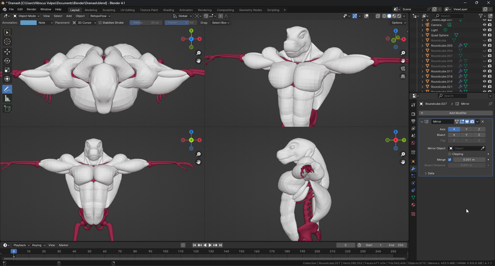Open the Texture properties tab
Screen dimensions: 495x266
(x=413, y=214)
